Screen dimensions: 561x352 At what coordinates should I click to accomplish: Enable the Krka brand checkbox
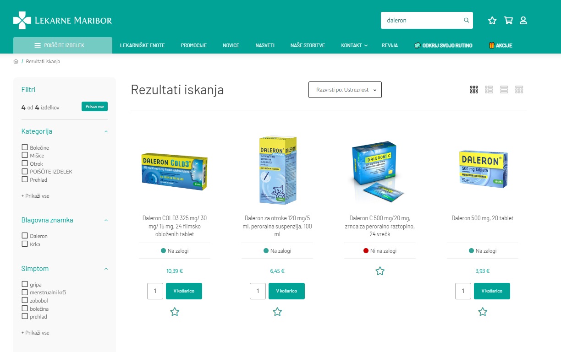click(25, 244)
